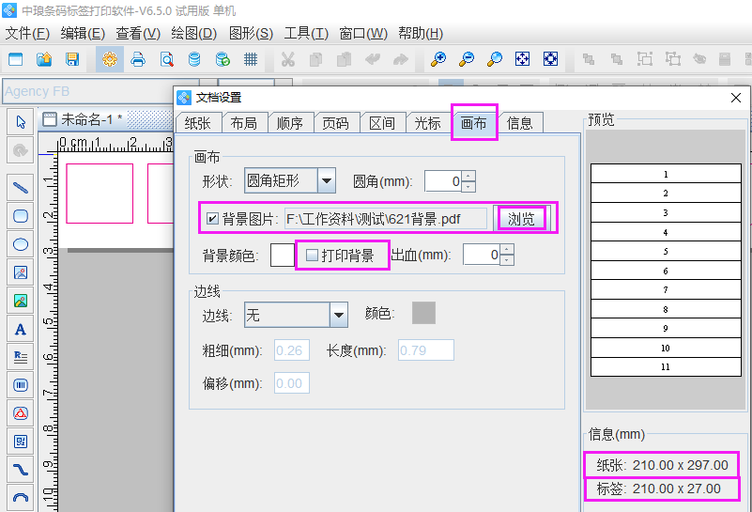752x512 pixels.
Task: Click the database settings cylinder icon
Action: click(x=194, y=59)
